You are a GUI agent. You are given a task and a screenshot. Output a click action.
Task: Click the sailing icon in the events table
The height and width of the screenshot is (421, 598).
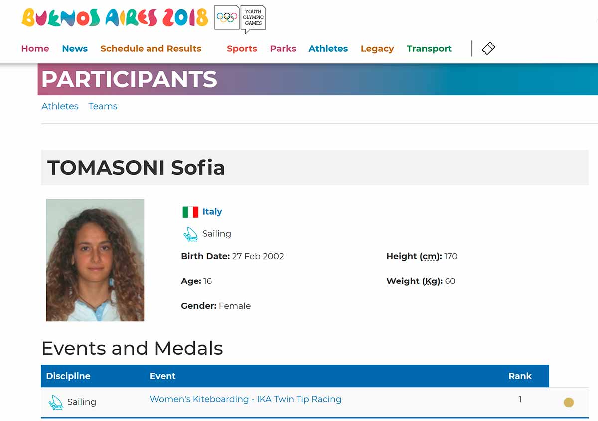[56, 402]
